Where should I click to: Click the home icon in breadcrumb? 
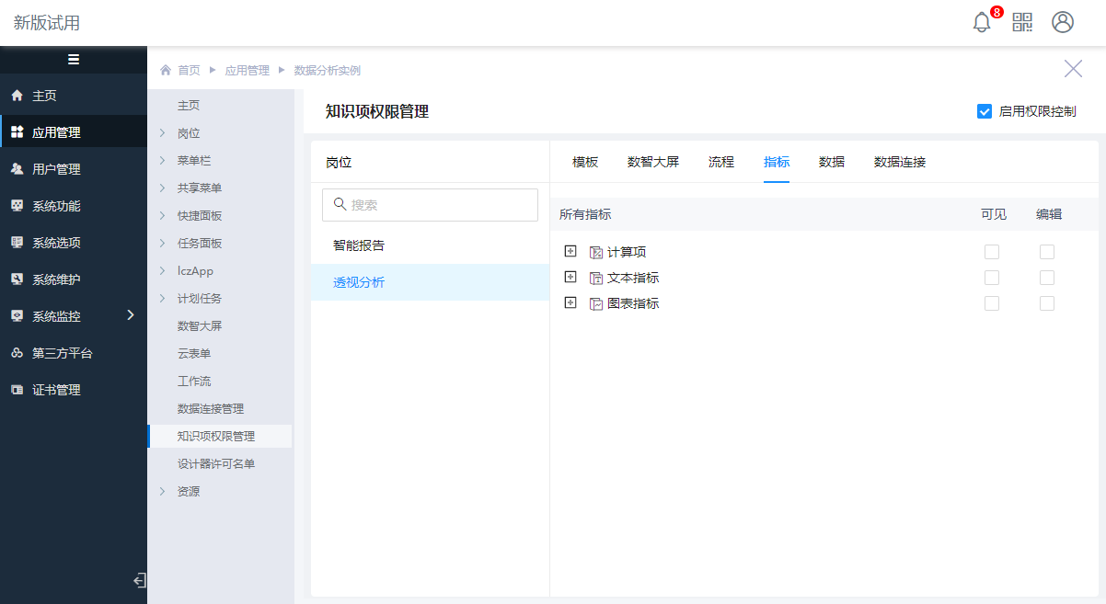pyautogui.click(x=166, y=70)
